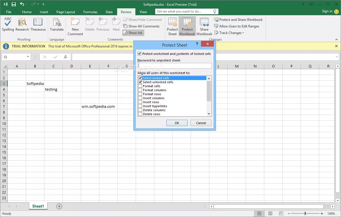Click the smiley feedback icon
Screen dimensions: 341x217
(336, 11)
